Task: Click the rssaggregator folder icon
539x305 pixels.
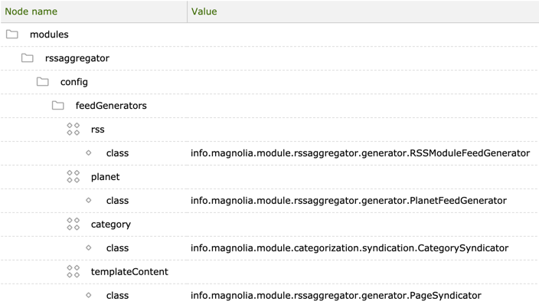Action: [x=27, y=57]
